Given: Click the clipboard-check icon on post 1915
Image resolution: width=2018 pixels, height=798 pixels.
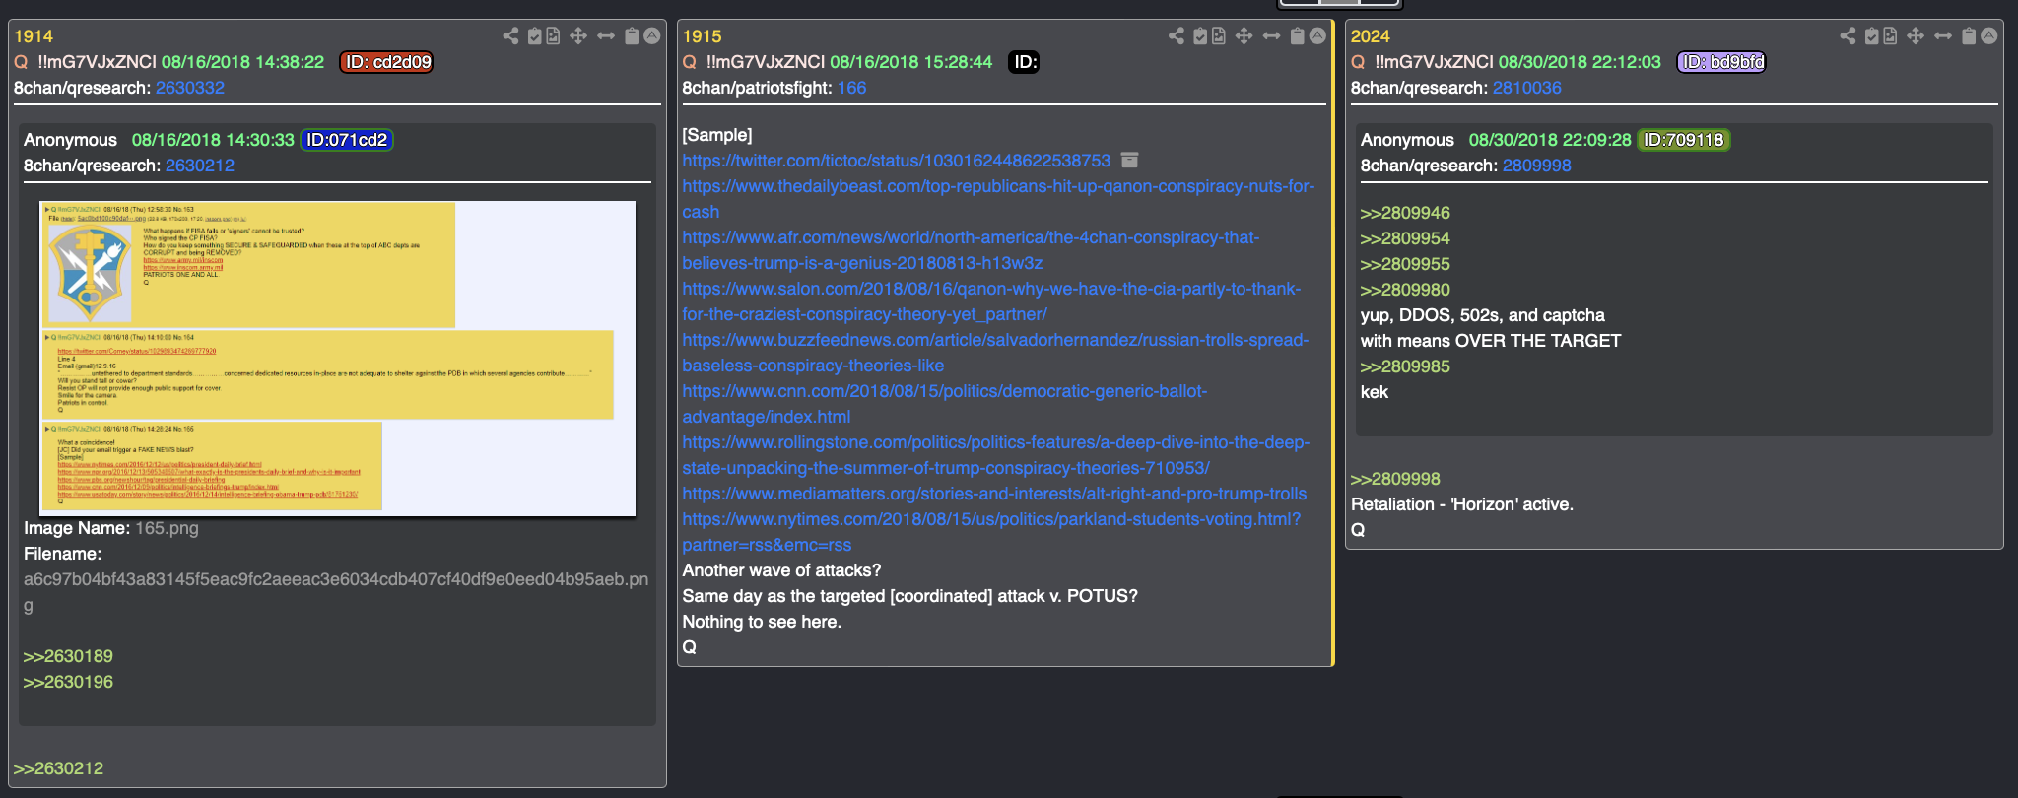Looking at the screenshot, I should 1200,36.
